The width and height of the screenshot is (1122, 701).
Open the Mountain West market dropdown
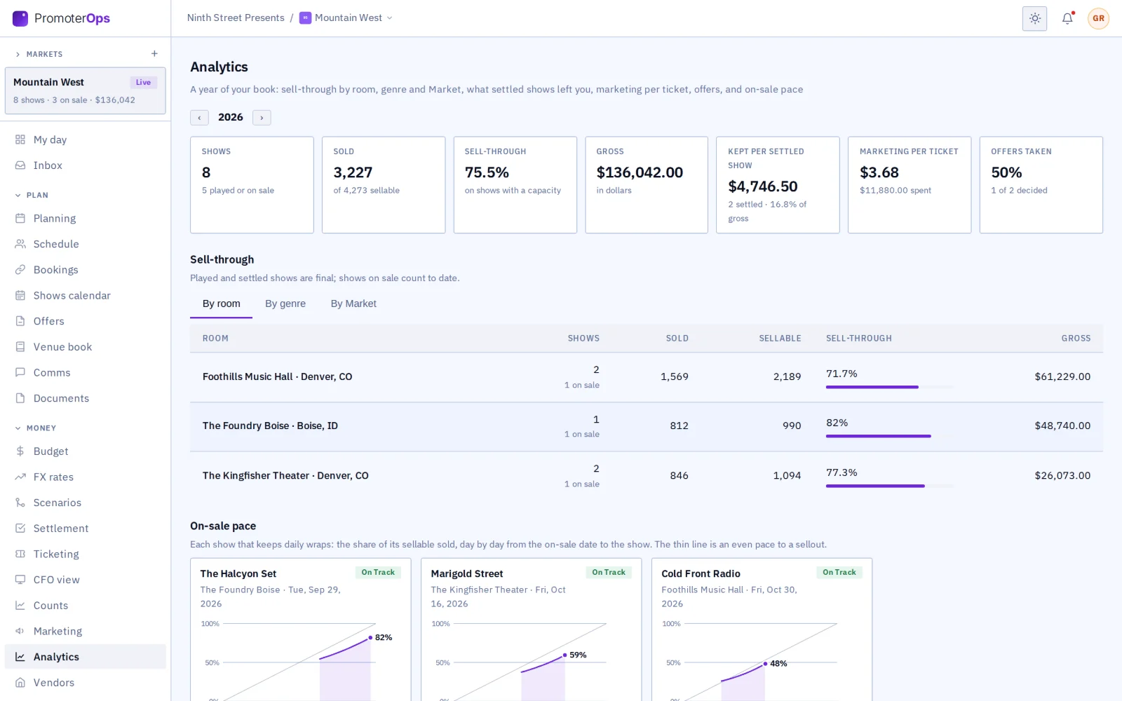click(346, 18)
